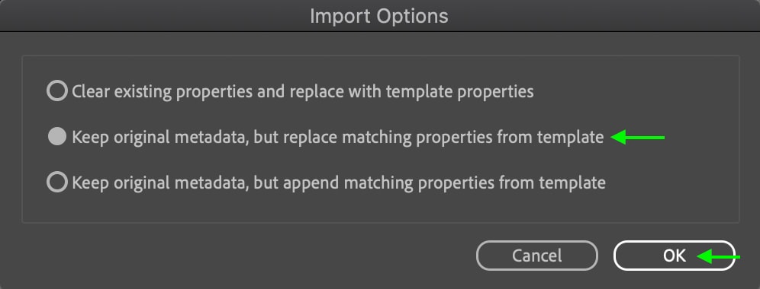
Task: Dismiss the Import Options dialog via Cancel
Action: (537, 256)
